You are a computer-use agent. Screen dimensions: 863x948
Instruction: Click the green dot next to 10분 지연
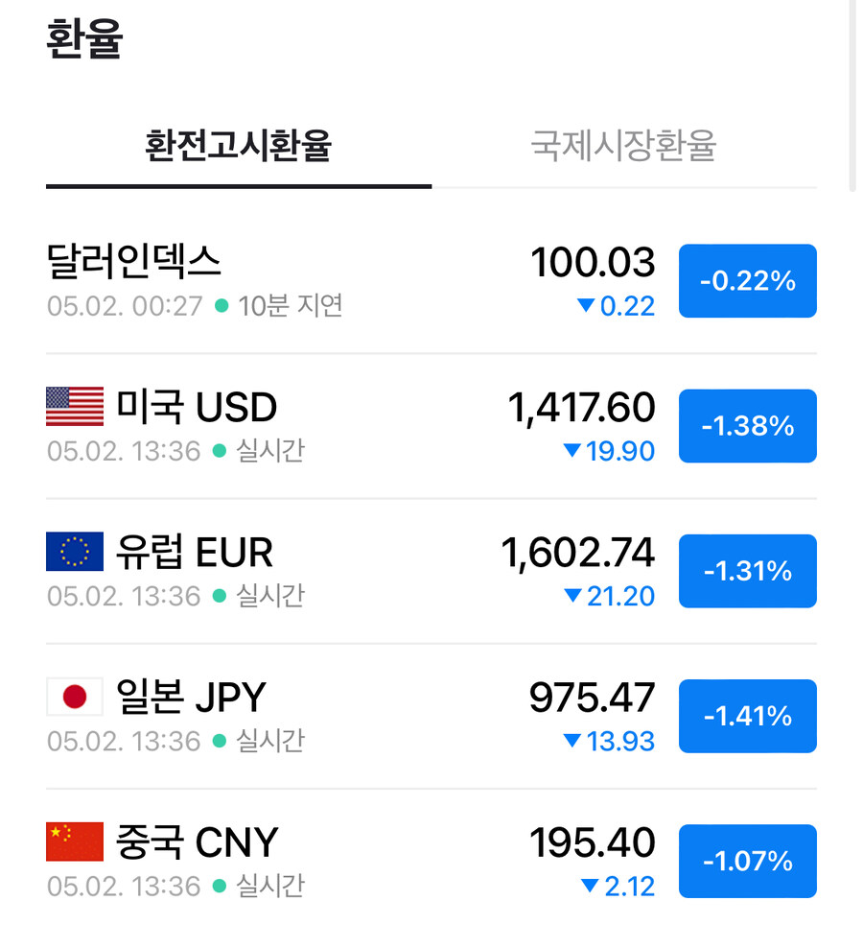coord(222,305)
